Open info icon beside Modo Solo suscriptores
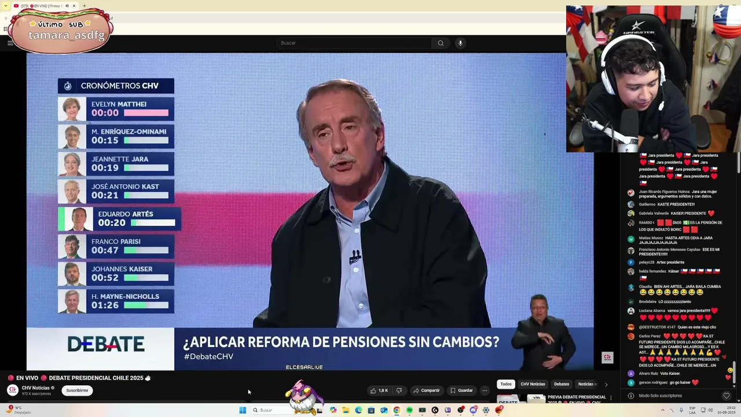 (631, 396)
